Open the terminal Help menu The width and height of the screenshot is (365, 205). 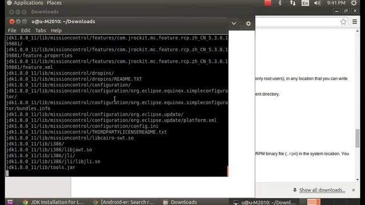(56, 30)
